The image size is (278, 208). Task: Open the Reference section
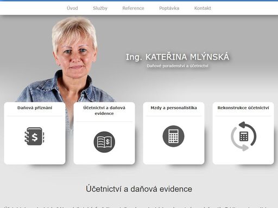[x=133, y=8]
